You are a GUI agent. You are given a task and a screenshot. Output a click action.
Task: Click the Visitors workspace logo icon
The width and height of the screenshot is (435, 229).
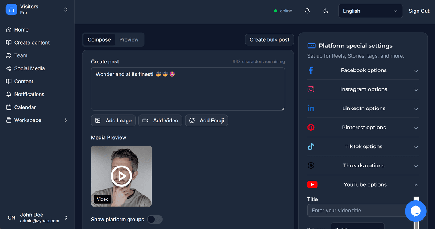(12, 9)
